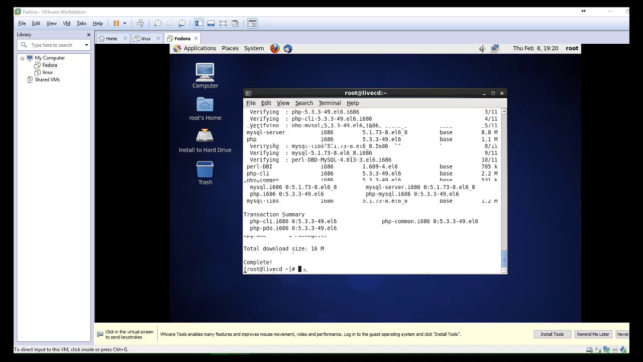Click the hard disk status icon
643x362 pixels.
[x=589, y=349]
